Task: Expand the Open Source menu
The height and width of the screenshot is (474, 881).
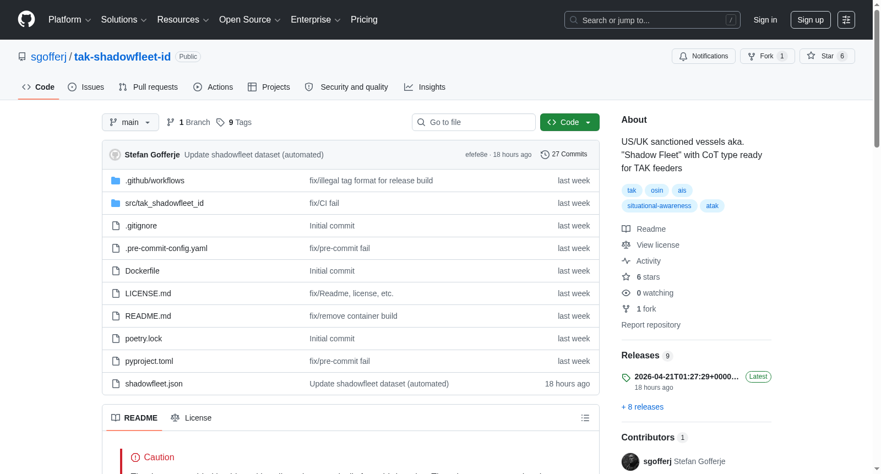Action: pos(249,20)
